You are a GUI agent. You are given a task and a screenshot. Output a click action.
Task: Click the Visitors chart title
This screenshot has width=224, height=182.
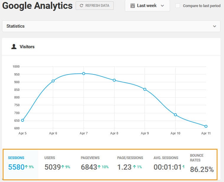(27, 47)
